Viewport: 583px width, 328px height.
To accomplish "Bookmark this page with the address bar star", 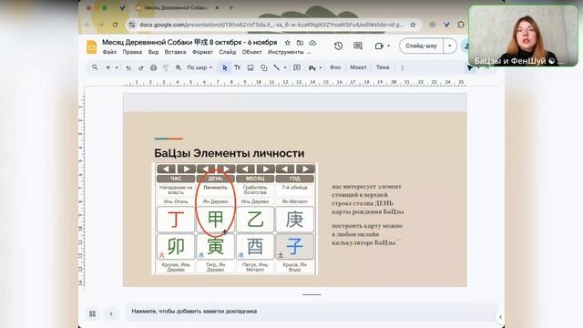I will [x=413, y=25].
